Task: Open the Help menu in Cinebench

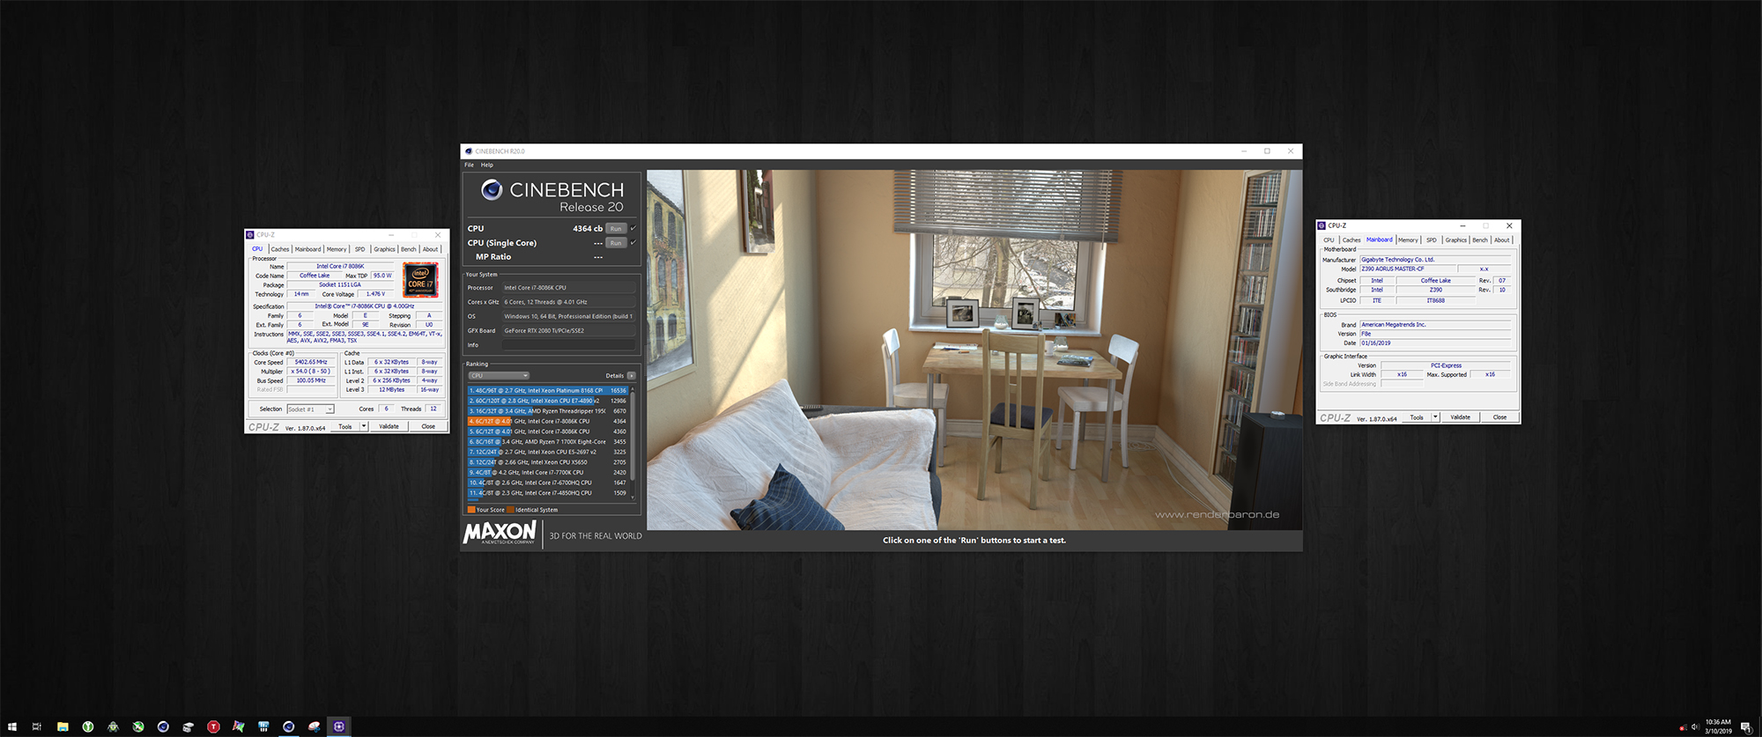Action: click(487, 165)
